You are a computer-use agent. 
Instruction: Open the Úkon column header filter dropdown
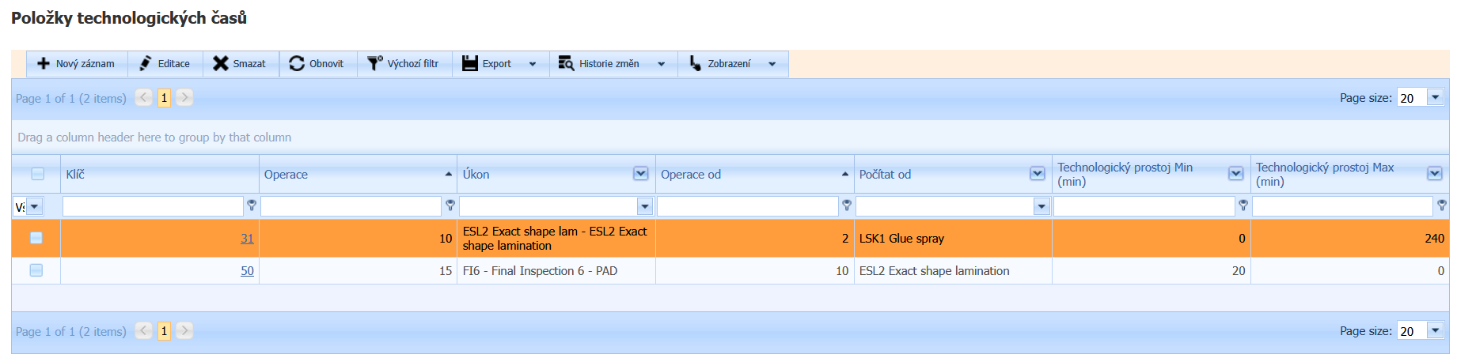click(641, 174)
